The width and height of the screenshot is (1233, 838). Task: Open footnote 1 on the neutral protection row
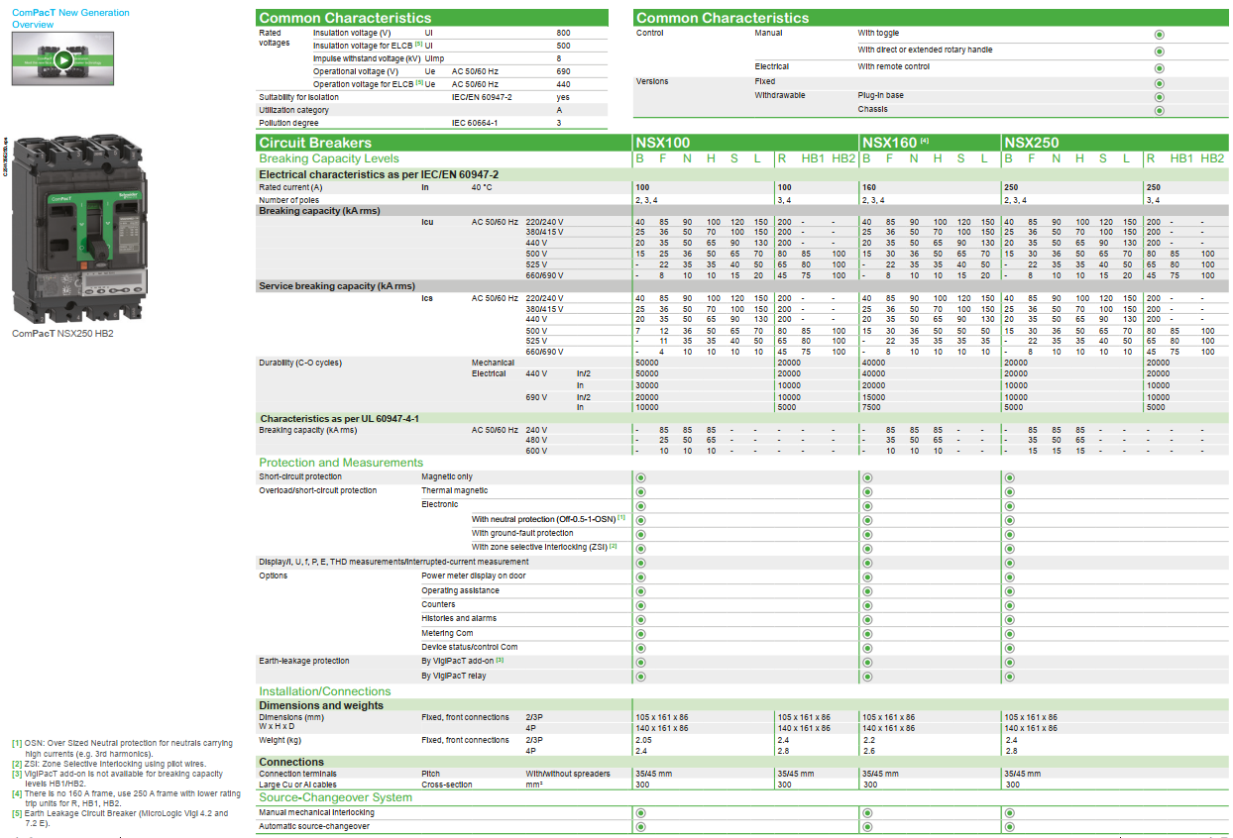click(621, 518)
